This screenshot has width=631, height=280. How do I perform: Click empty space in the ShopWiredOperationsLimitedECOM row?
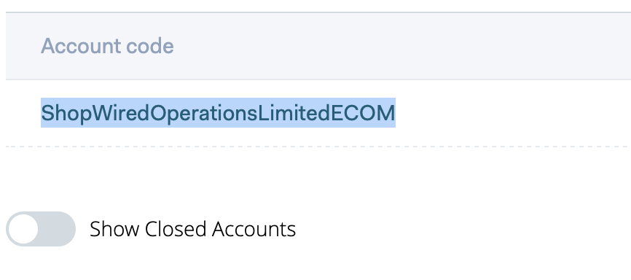pyautogui.click(x=511, y=113)
